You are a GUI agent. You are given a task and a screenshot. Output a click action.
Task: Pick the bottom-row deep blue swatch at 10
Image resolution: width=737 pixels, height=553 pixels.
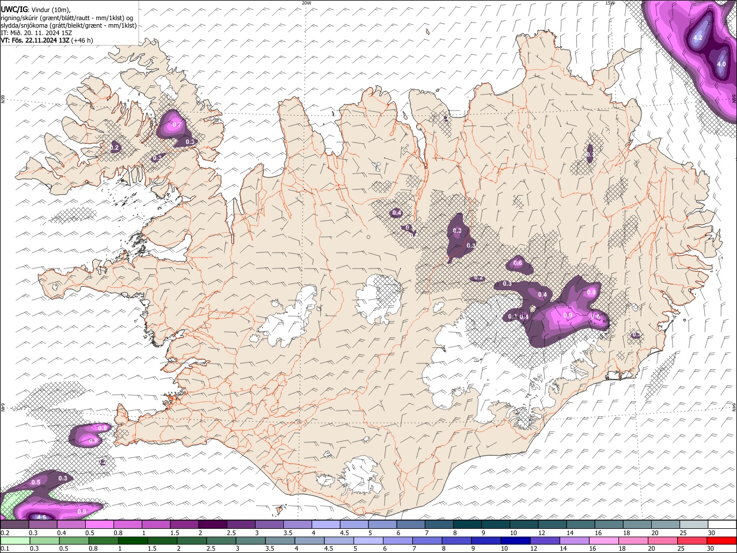[515, 541]
